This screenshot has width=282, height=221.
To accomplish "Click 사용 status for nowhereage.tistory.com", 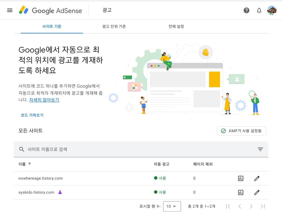I will (160, 178).
